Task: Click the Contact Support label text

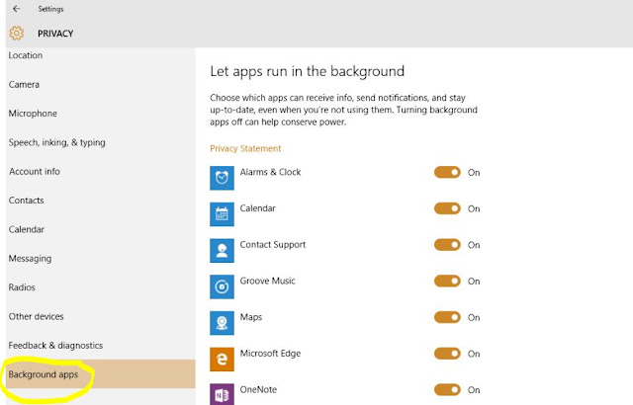Action: [x=273, y=245]
